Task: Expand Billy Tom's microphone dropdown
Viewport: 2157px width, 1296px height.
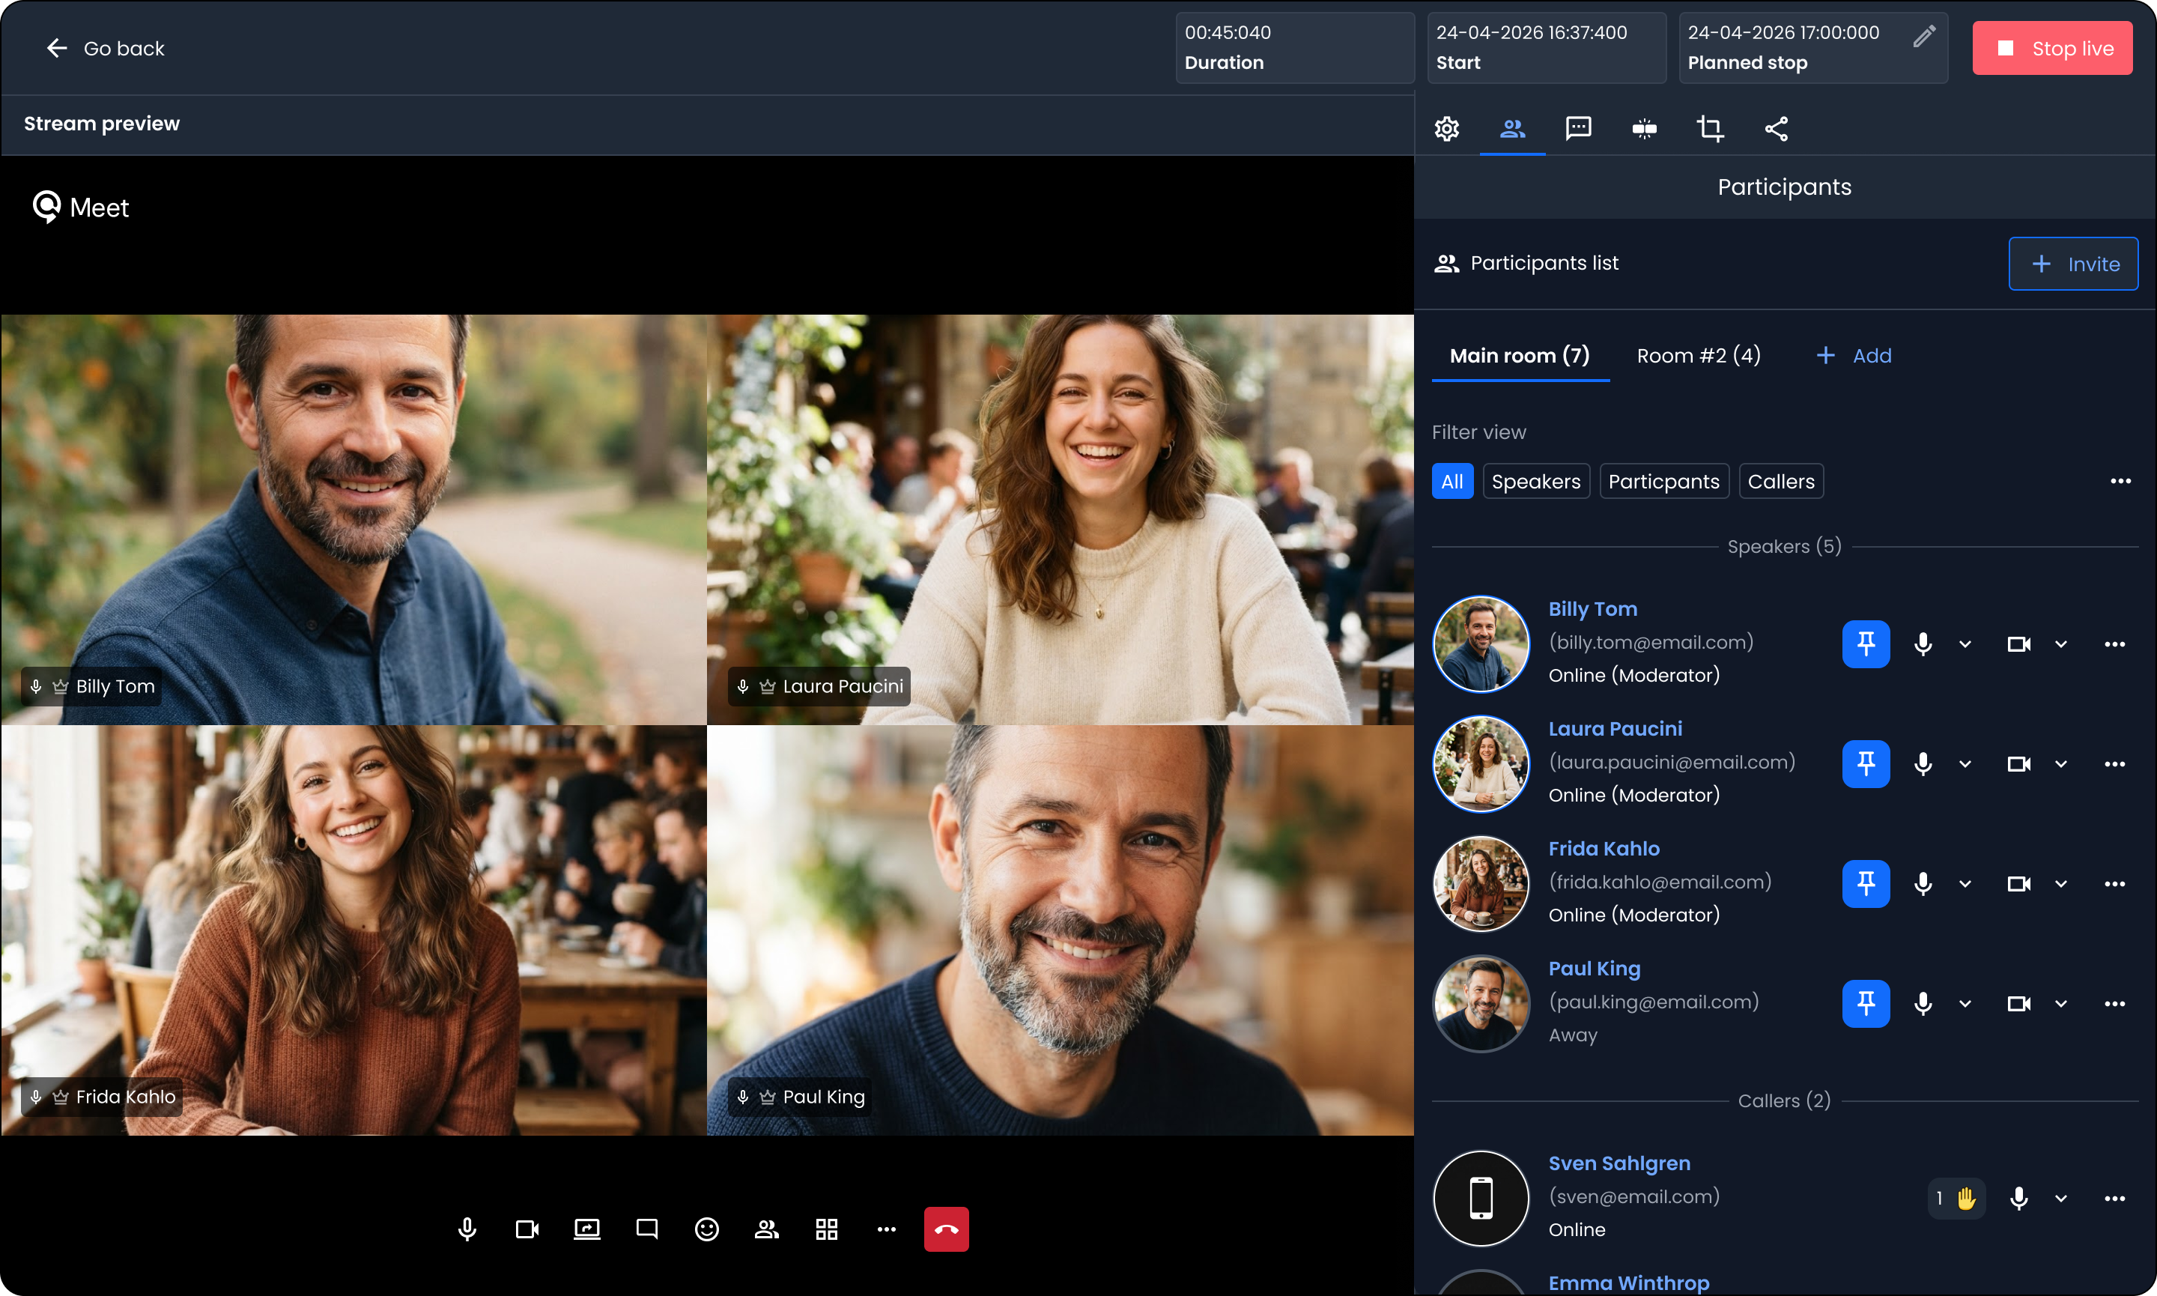Action: [x=1965, y=644]
